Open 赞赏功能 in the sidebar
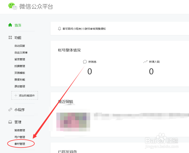This screenshot has height=153, width=189. tap(20, 80)
